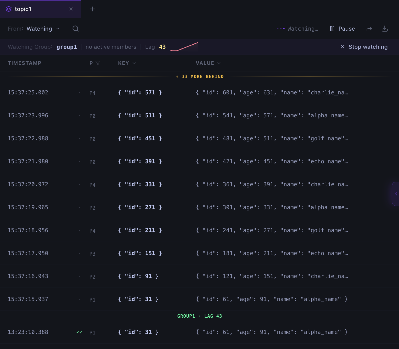Pause the message stream
The height and width of the screenshot is (349, 399).
pyautogui.click(x=342, y=29)
